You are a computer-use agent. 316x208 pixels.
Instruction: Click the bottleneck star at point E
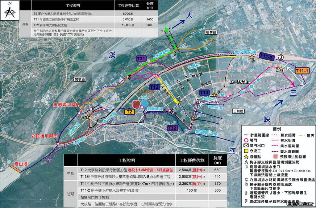(88, 117)
